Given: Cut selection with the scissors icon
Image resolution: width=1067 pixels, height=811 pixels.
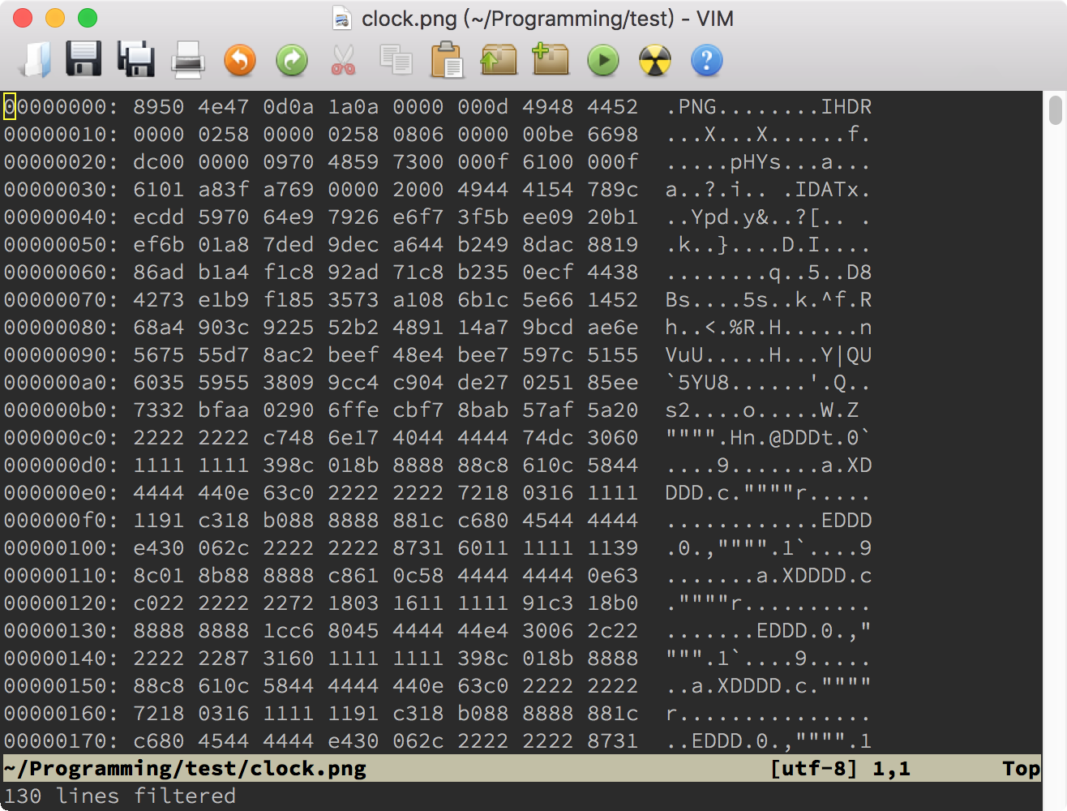Looking at the screenshot, I should tap(344, 59).
